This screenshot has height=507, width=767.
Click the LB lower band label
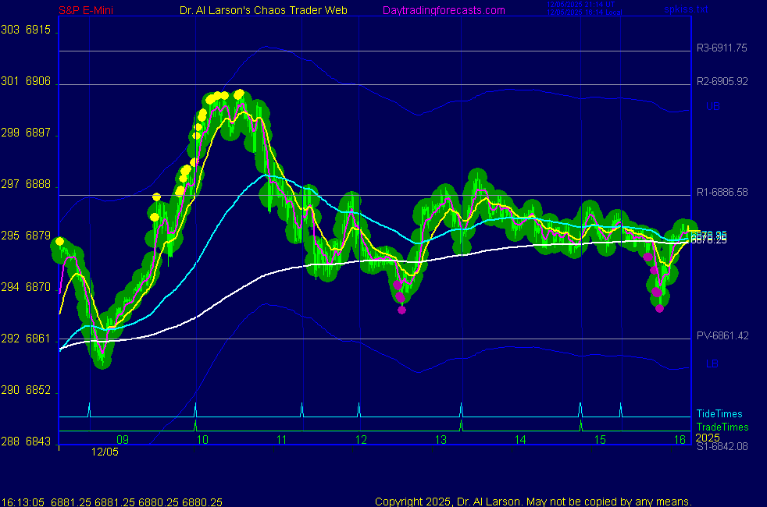point(712,364)
